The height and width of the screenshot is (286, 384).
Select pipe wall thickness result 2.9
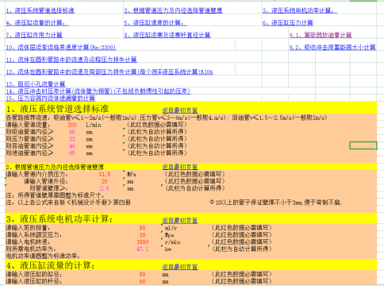point(105,188)
